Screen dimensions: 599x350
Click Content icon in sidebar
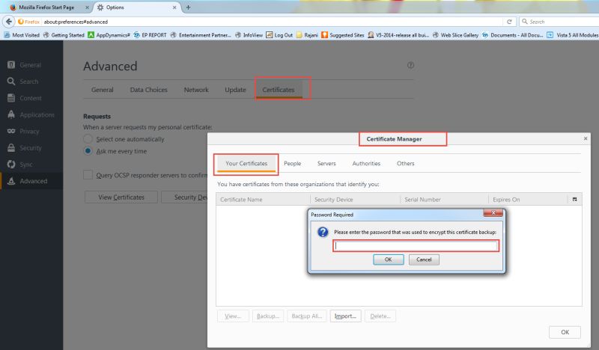coord(11,98)
